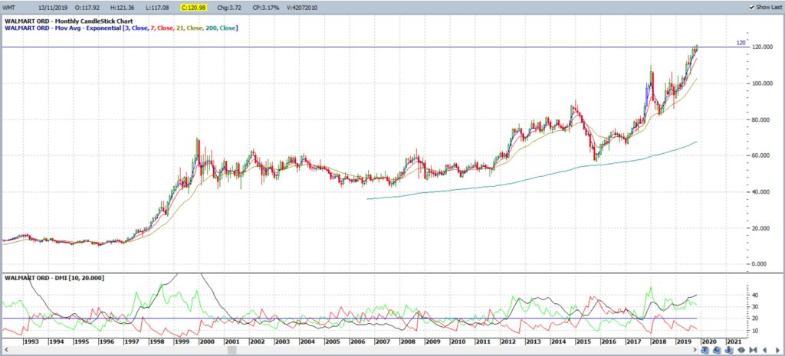Viewport: 785px width, 356px height.
Task: Click the 60.000 price axis value
Action: point(763,155)
